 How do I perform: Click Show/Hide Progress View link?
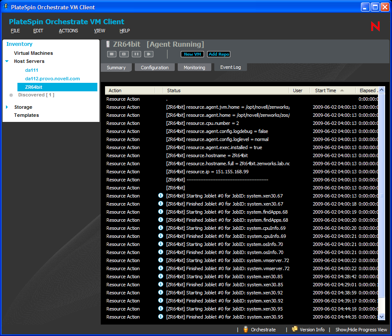[361, 330]
